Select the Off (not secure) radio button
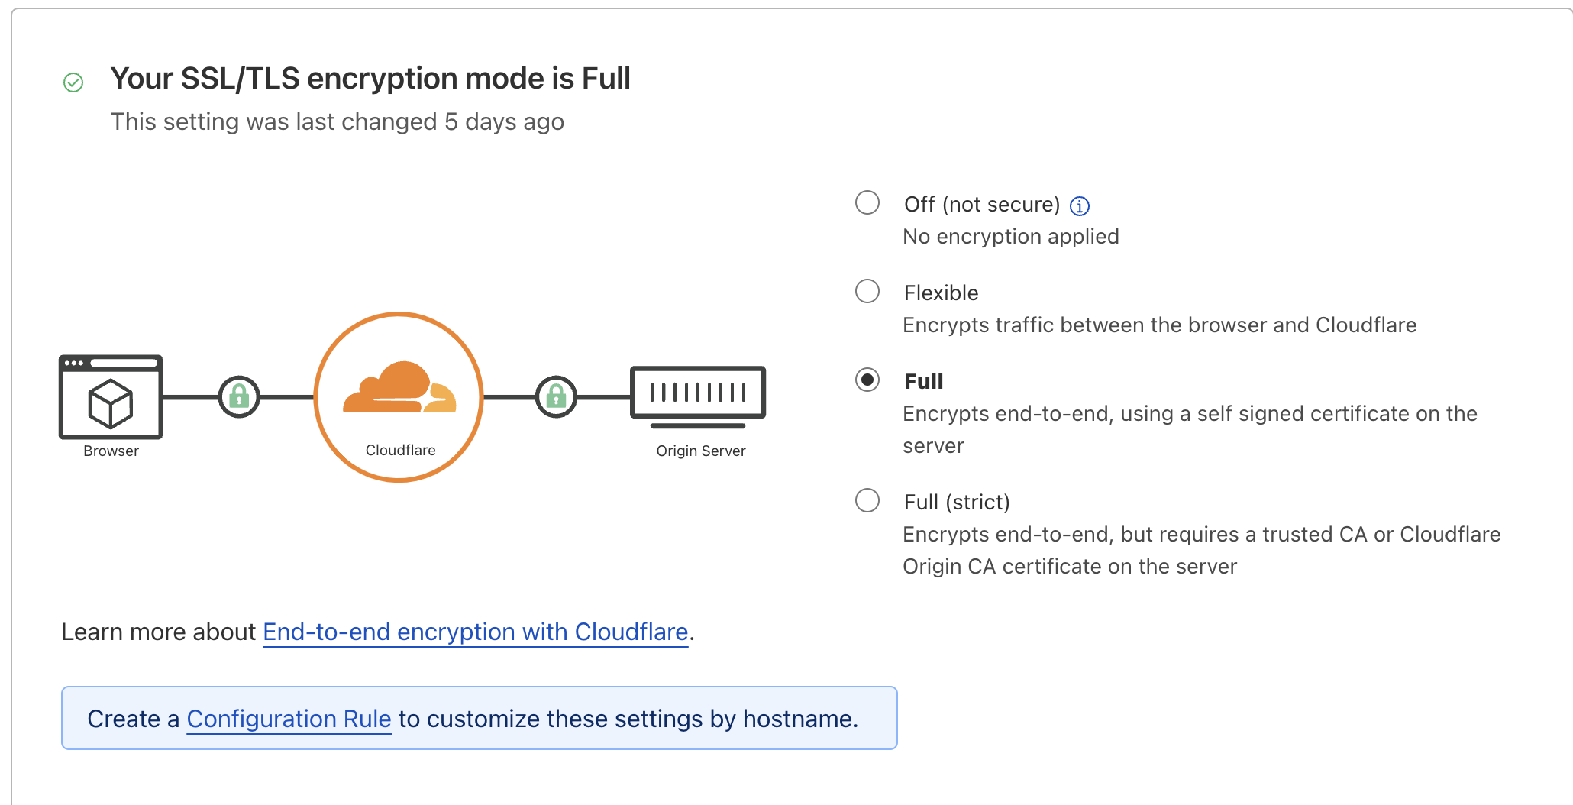 pos(867,202)
